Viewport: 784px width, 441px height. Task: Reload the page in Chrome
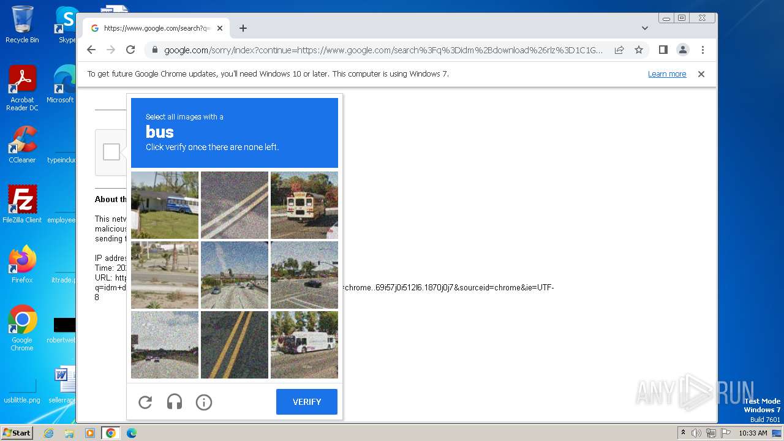pyautogui.click(x=130, y=50)
